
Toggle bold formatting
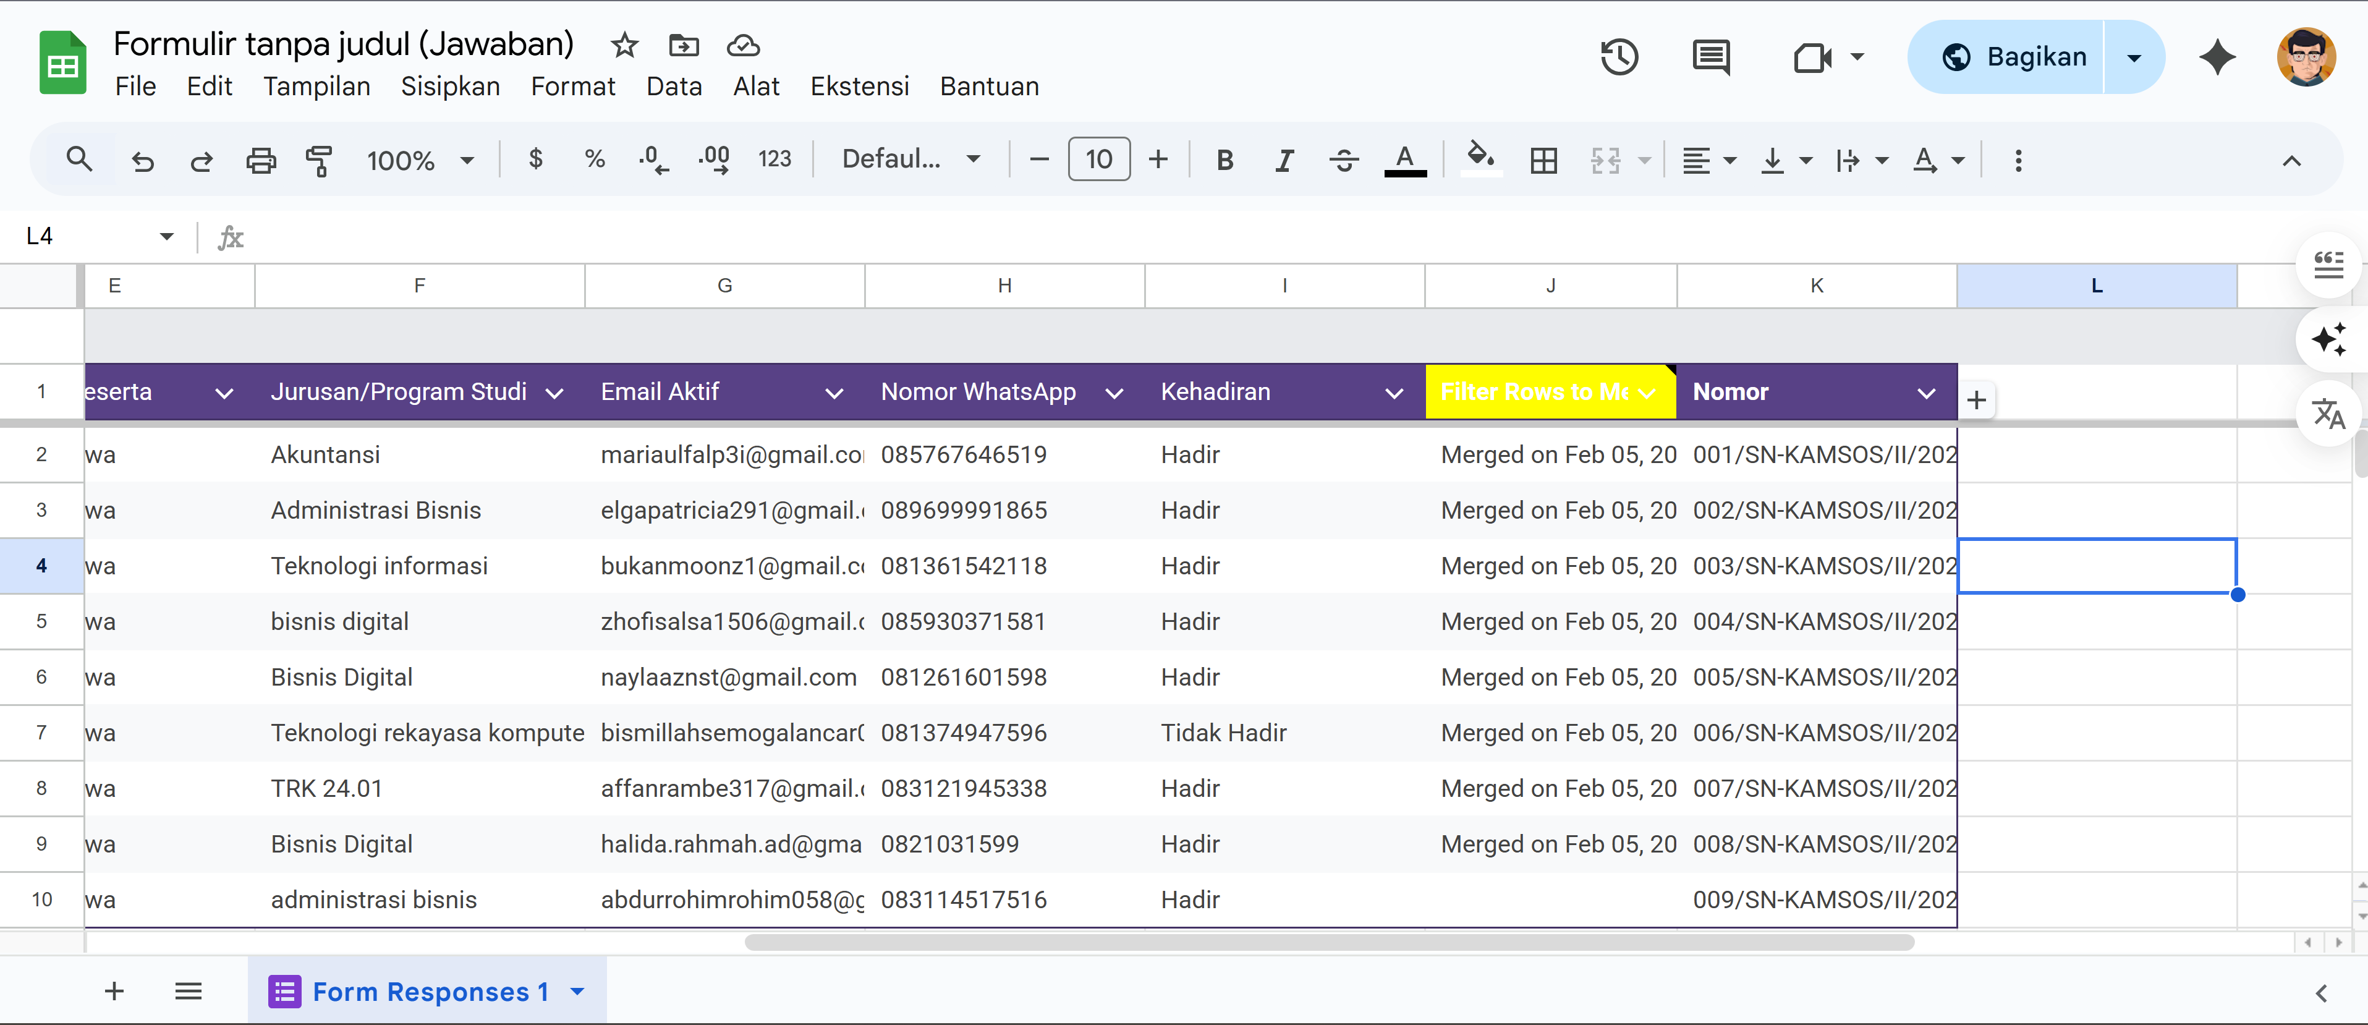point(1224,160)
